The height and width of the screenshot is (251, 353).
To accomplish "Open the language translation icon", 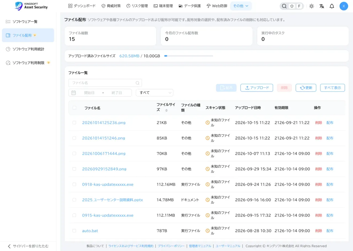I will [x=322, y=6].
